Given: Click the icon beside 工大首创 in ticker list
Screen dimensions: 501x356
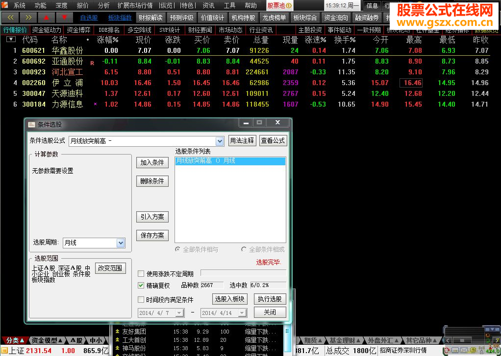Looking at the screenshot, I should pos(118,340).
